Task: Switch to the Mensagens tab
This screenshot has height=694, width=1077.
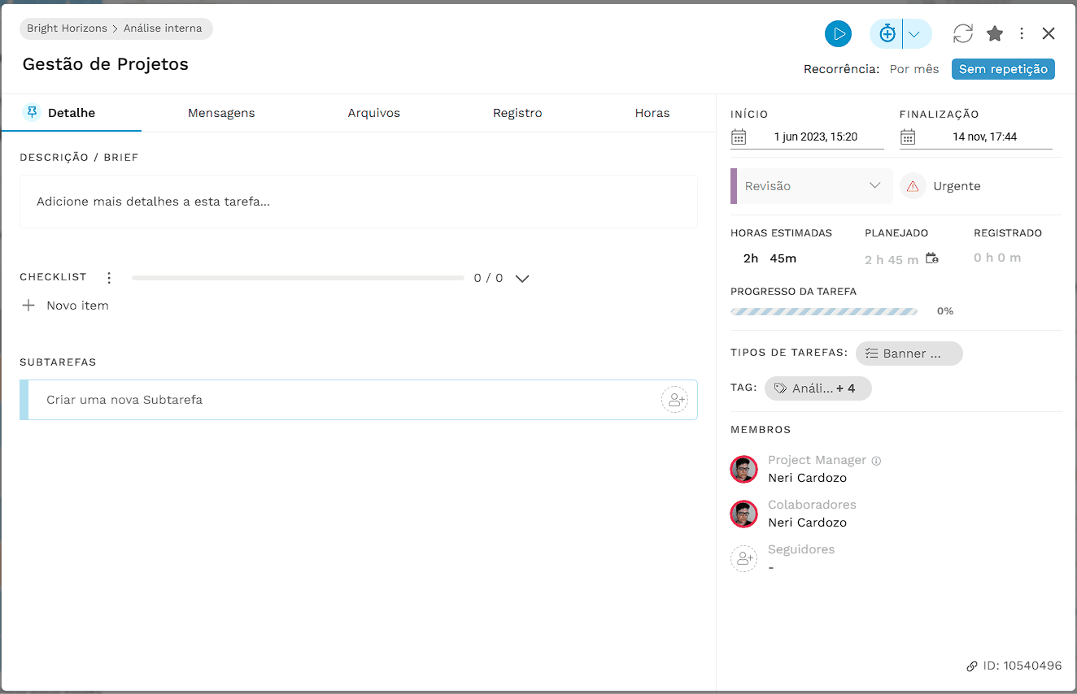Action: 221,113
